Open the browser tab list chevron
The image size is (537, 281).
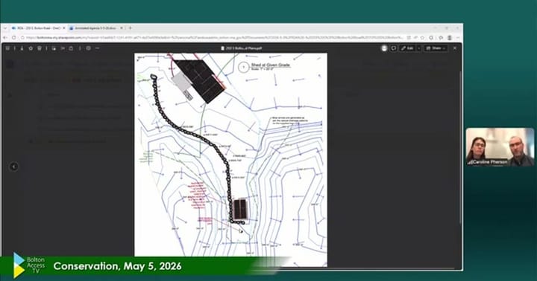pos(5,28)
